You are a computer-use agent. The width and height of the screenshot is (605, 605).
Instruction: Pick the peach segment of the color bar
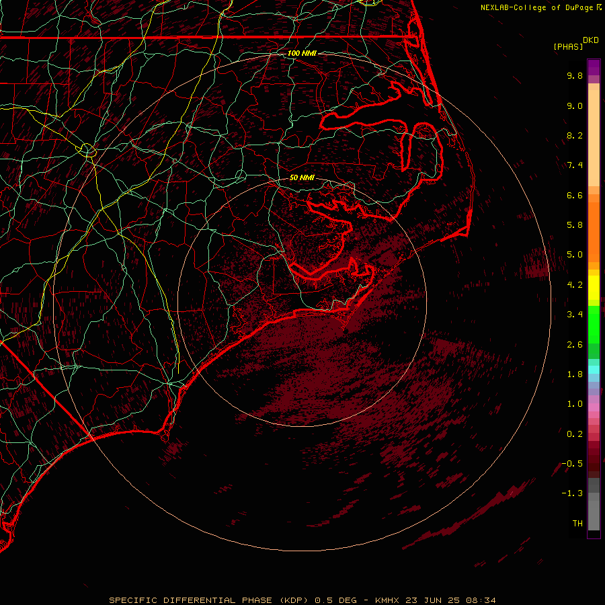[594, 138]
